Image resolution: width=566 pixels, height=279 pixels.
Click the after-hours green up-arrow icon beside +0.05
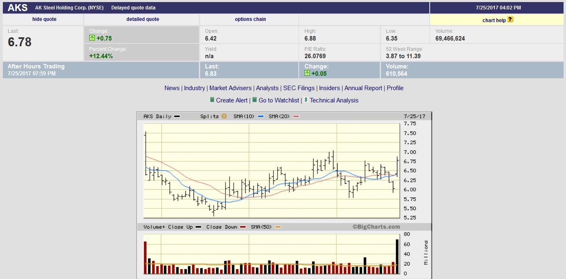pos(307,73)
